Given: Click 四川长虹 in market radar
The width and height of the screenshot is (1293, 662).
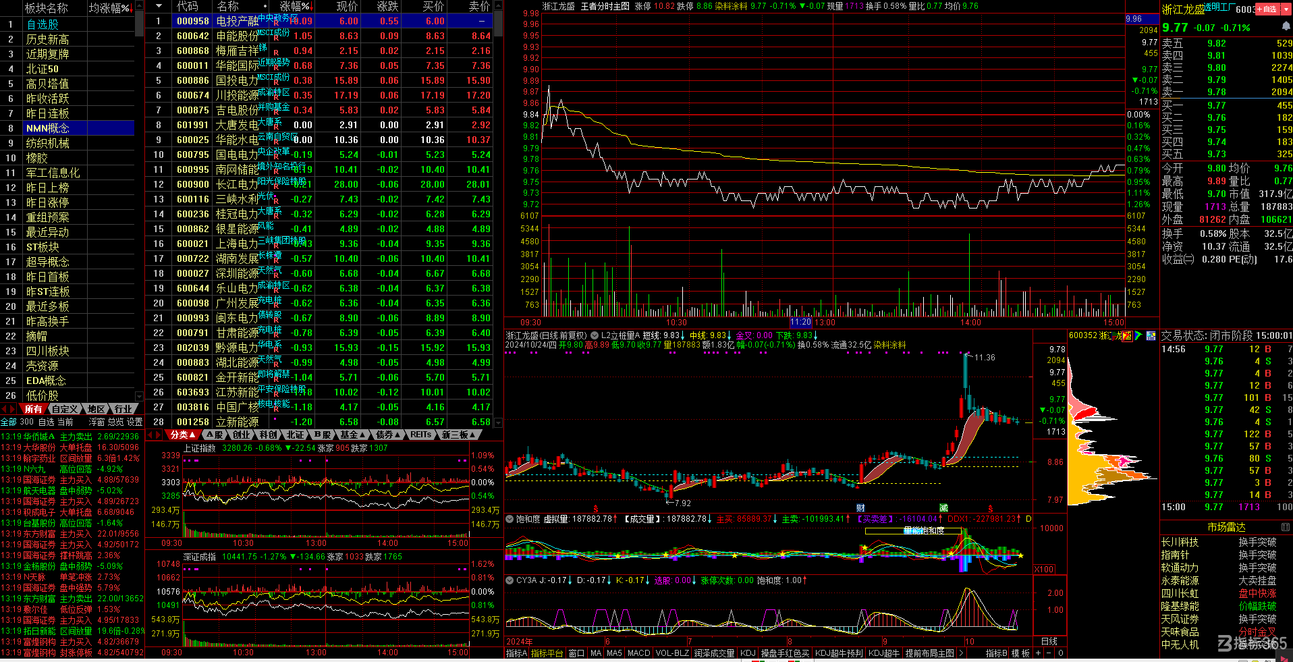Looking at the screenshot, I should click(x=1180, y=593).
